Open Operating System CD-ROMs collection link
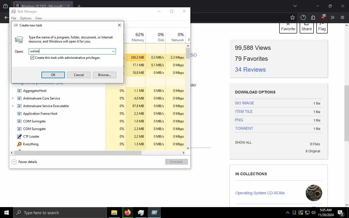This screenshot has width=349, height=218. coord(260,193)
